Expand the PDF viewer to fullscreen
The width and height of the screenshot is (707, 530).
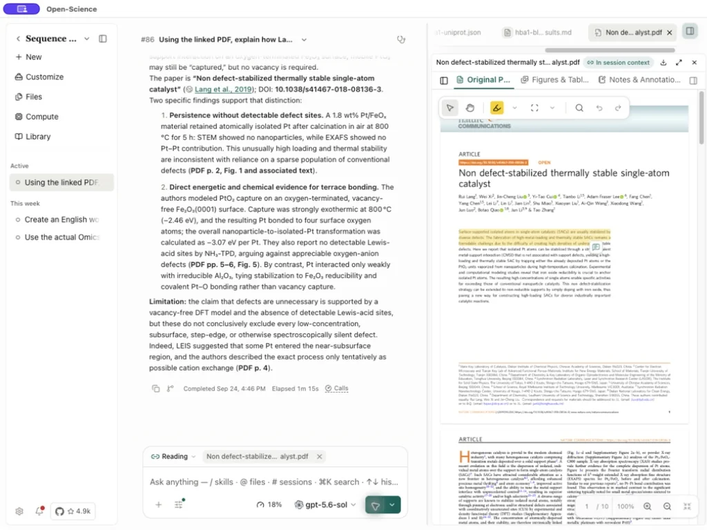tap(679, 63)
